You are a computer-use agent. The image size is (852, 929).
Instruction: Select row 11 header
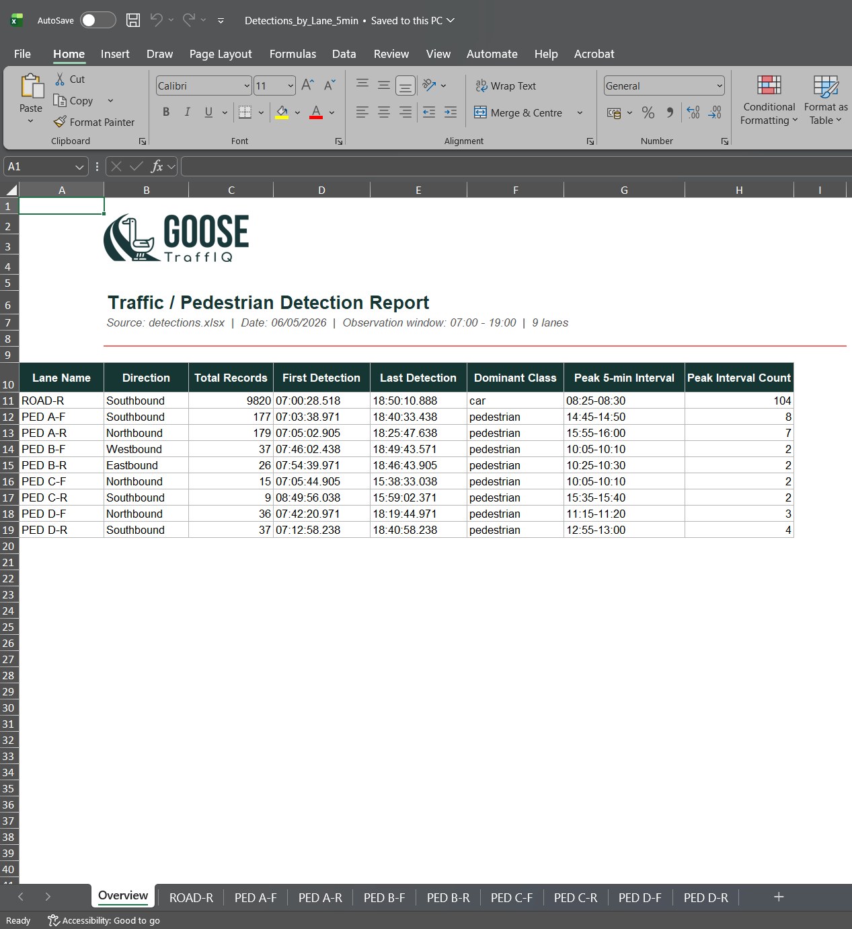(x=9, y=401)
